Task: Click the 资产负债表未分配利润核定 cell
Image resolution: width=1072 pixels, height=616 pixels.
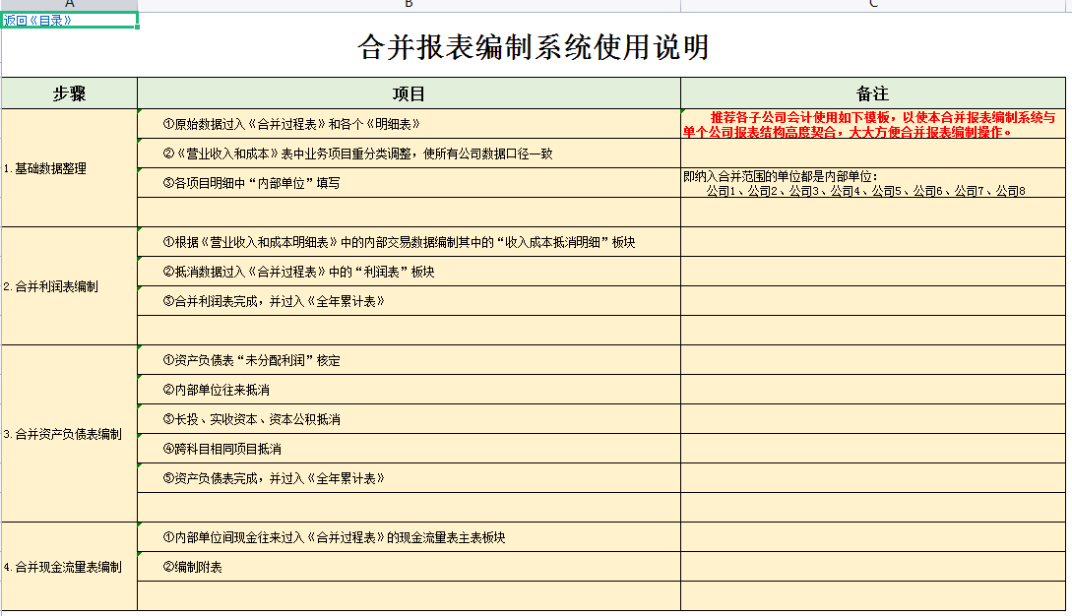Action: point(408,360)
